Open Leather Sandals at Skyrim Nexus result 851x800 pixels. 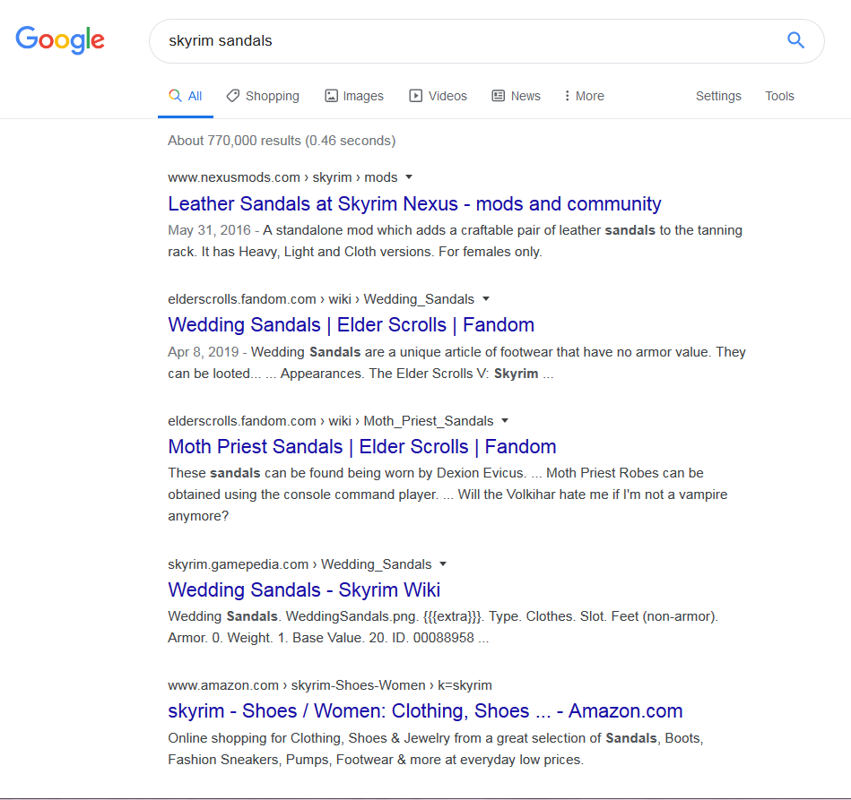click(x=414, y=204)
